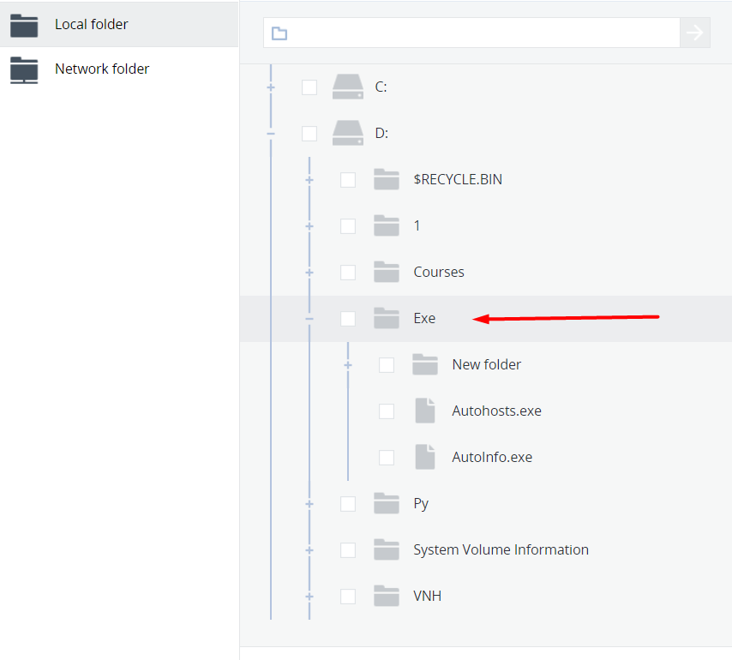Select the VNH folder label
The height and width of the screenshot is (660, 732).
pyautogui.click(x=427, y=596)
